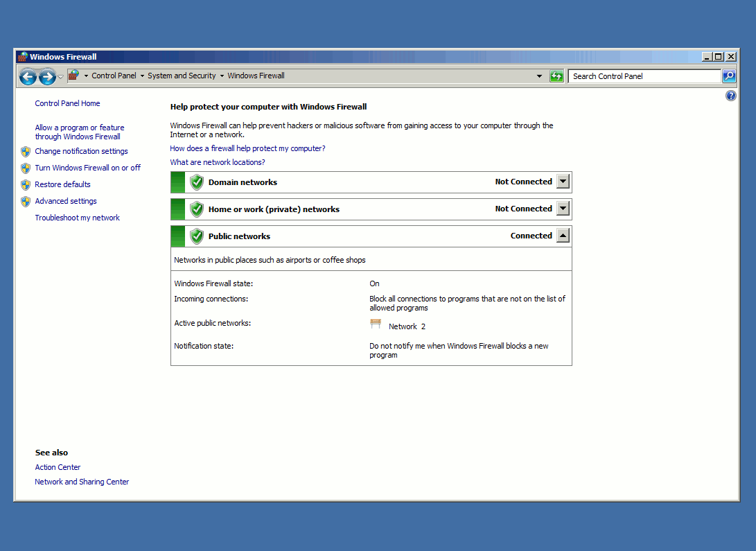The image size is (756, 551).
Task: Open dropdown arrow after System and Security
Action: tap(222, 76)
